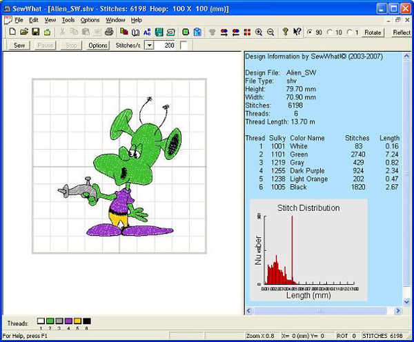Click the Zoom out magnifier icon
The width and height of the screenshot is (414, 342).
[x=270, y=32]
